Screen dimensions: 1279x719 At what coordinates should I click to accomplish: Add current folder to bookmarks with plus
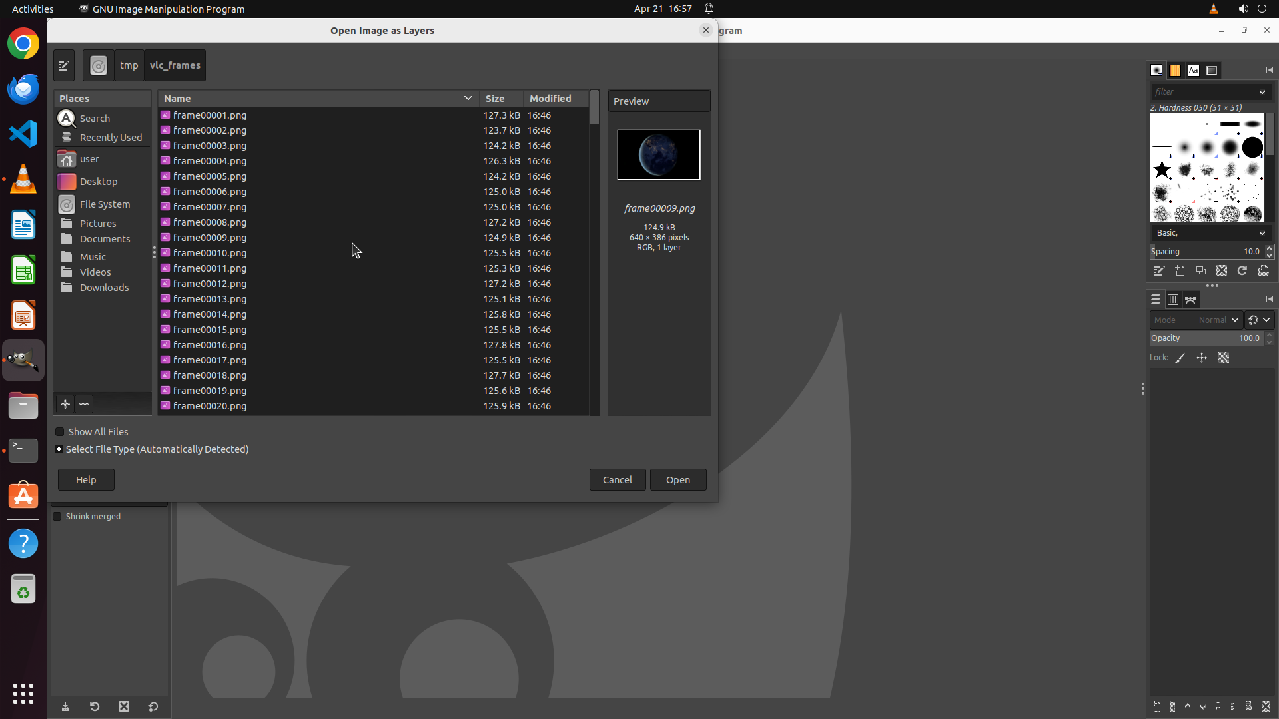pyautogui.click(x=65, y=404)
